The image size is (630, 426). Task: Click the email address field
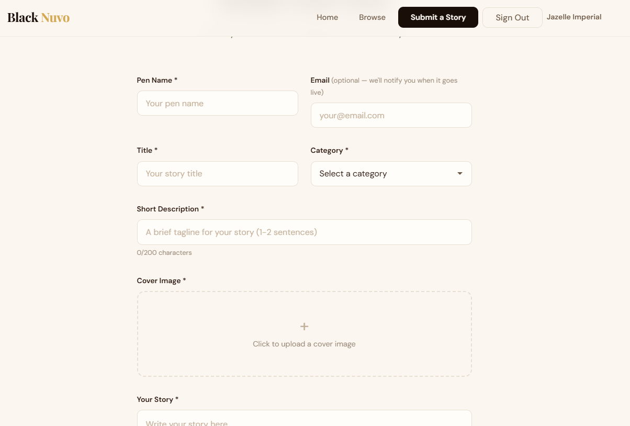[x=391, y=115]
